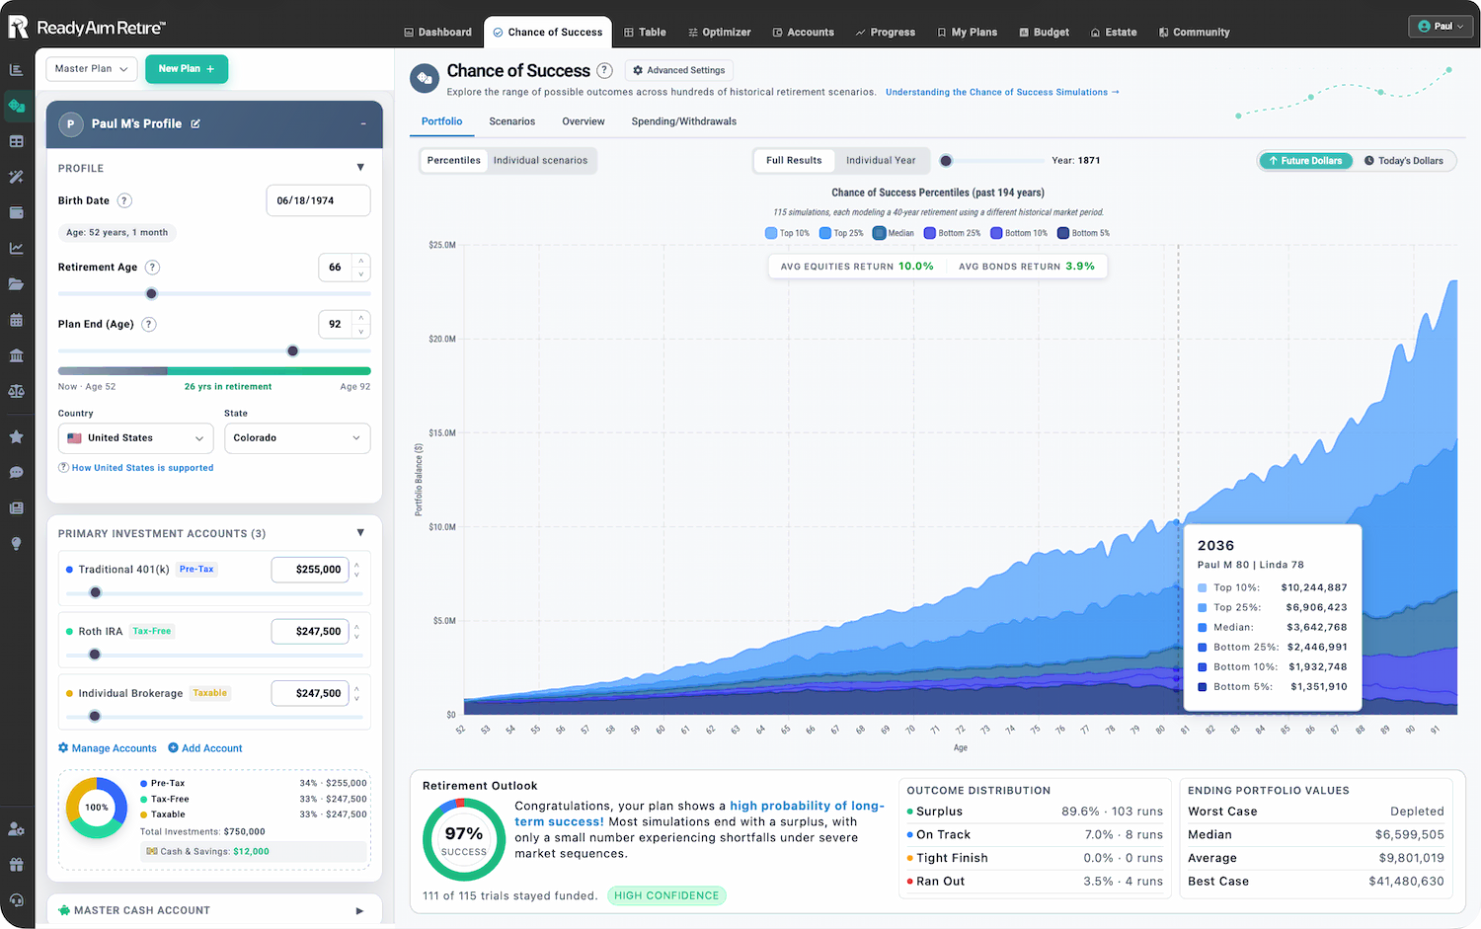
Task: Click the calendar icon in the left sidebar
Action: [17, 320]
